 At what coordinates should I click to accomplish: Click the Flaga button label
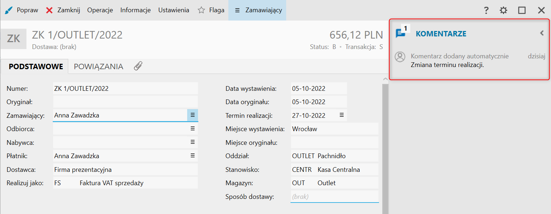coord(217,10)
